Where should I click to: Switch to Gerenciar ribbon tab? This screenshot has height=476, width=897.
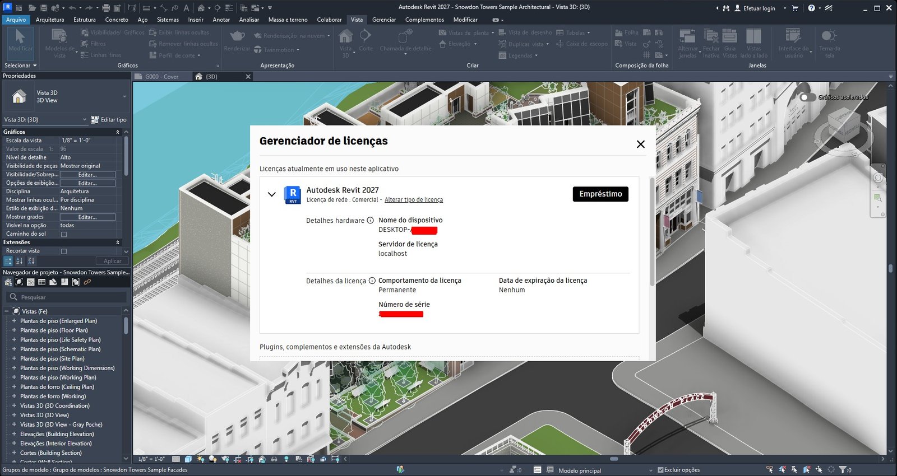(384, 20)
